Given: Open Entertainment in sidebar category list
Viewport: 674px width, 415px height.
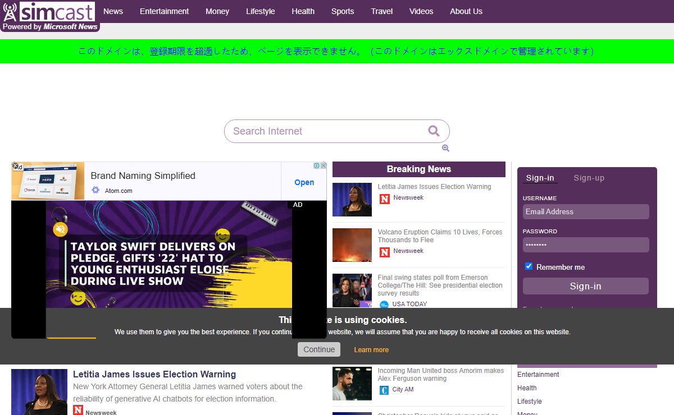Looking at the screenshot, I should click(538, 375).
